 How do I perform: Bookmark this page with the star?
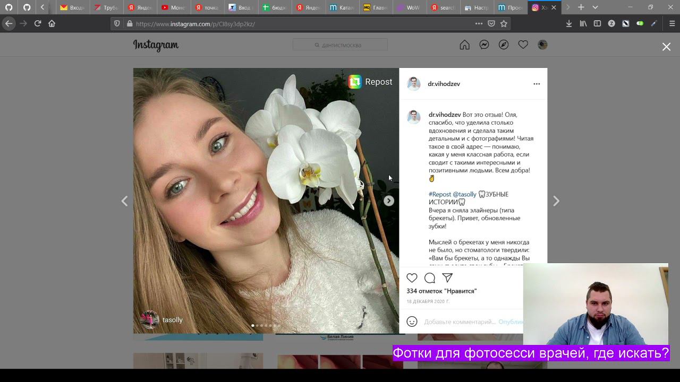504,23
